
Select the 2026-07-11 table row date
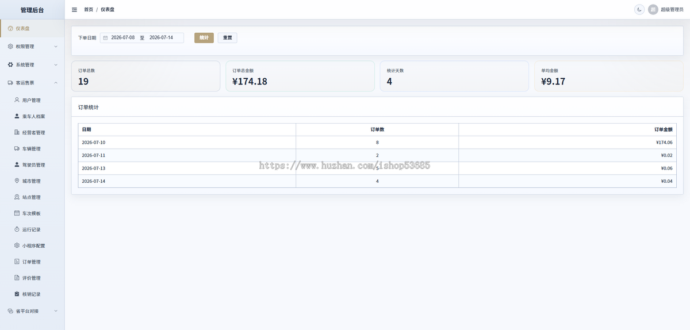coord(94,155)
